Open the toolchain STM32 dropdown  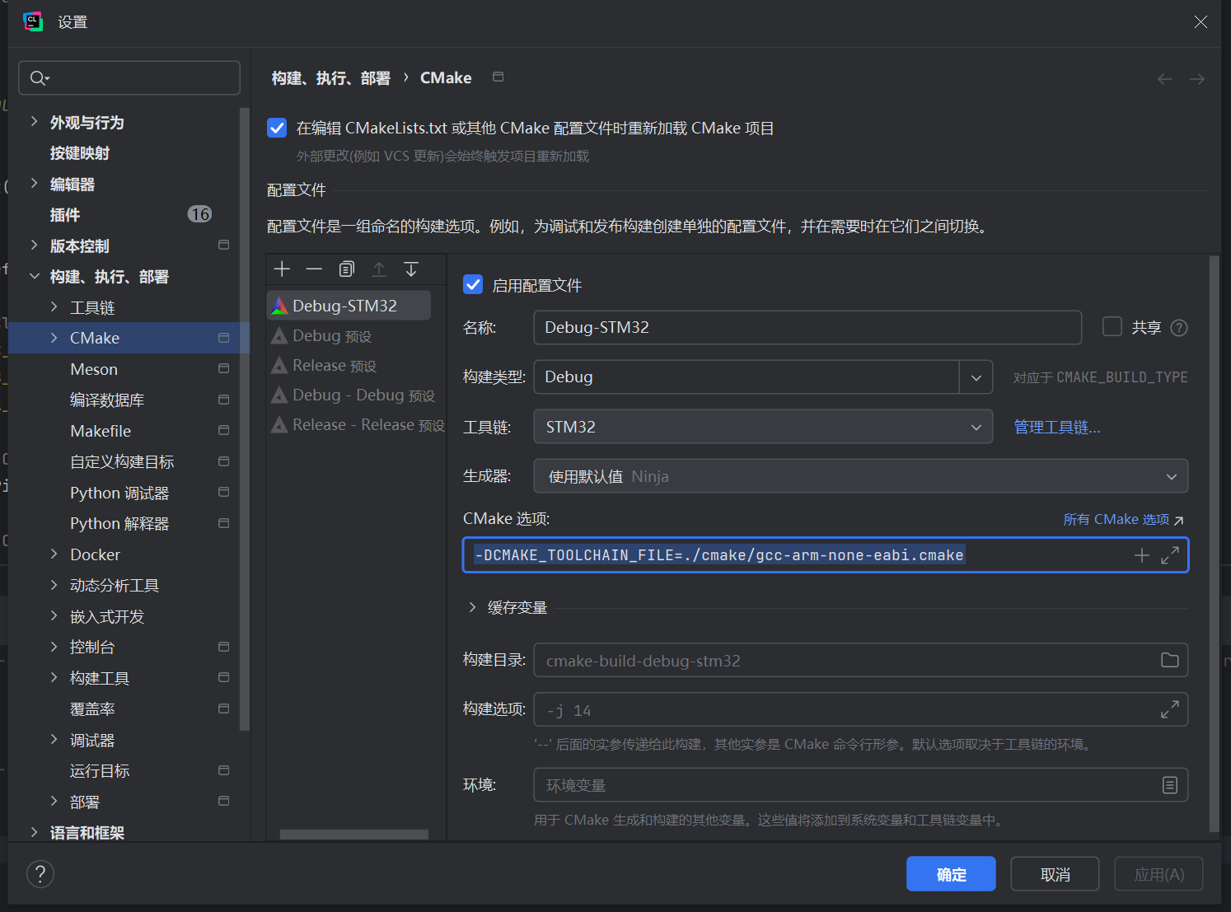pos(763,427)
